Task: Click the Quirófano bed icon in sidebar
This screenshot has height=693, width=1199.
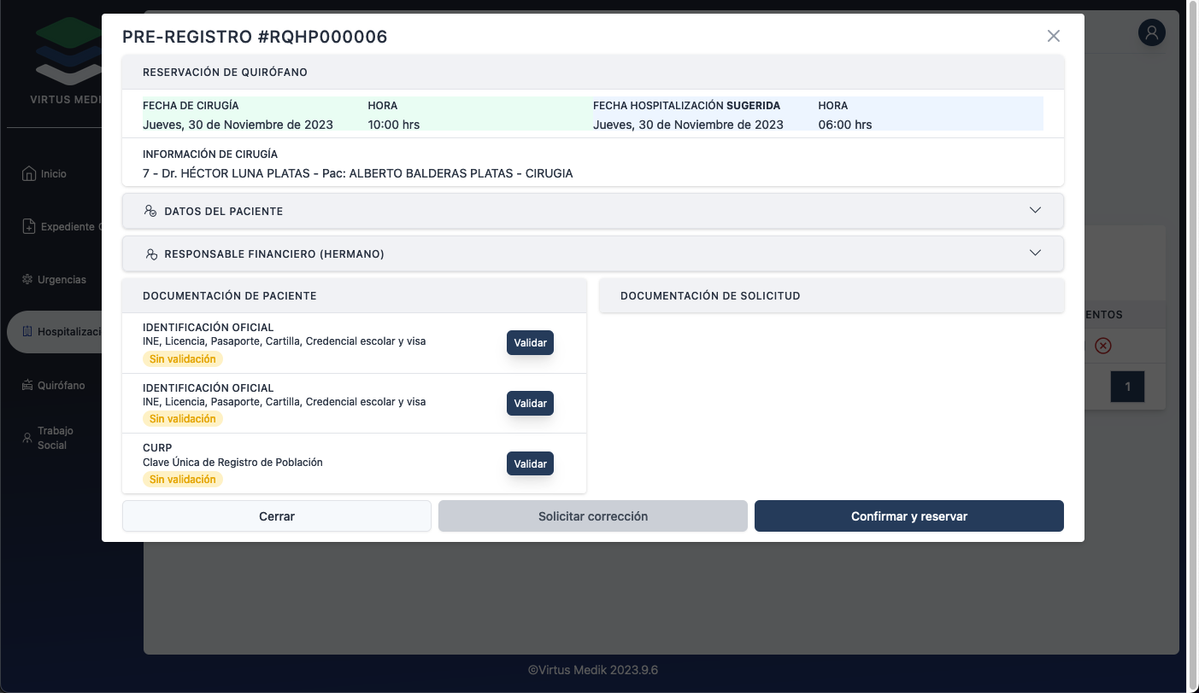Action: pyautogui.click(x=28, y=386)
